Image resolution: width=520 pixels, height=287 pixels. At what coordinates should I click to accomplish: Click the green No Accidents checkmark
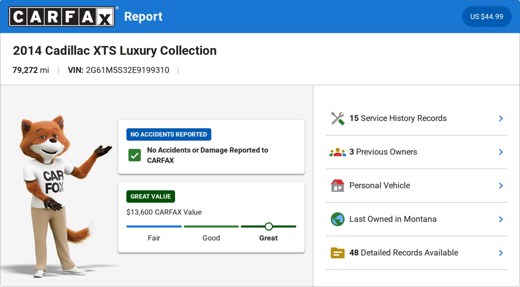[134, 155]
